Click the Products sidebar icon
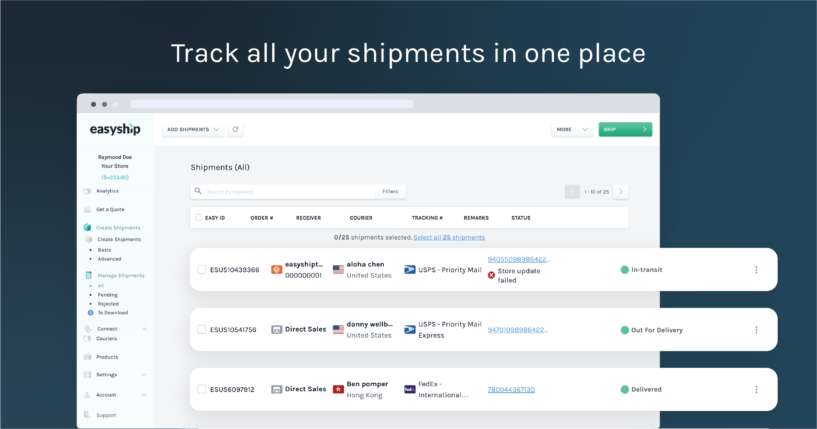817x429 pixels. (87, 357)
